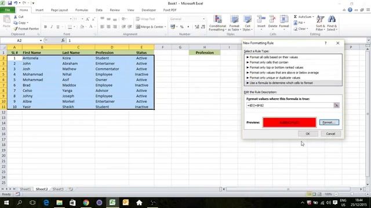Open the Format as Table gallery
Viewport: 371px width, 208px height.
[234, 23]
